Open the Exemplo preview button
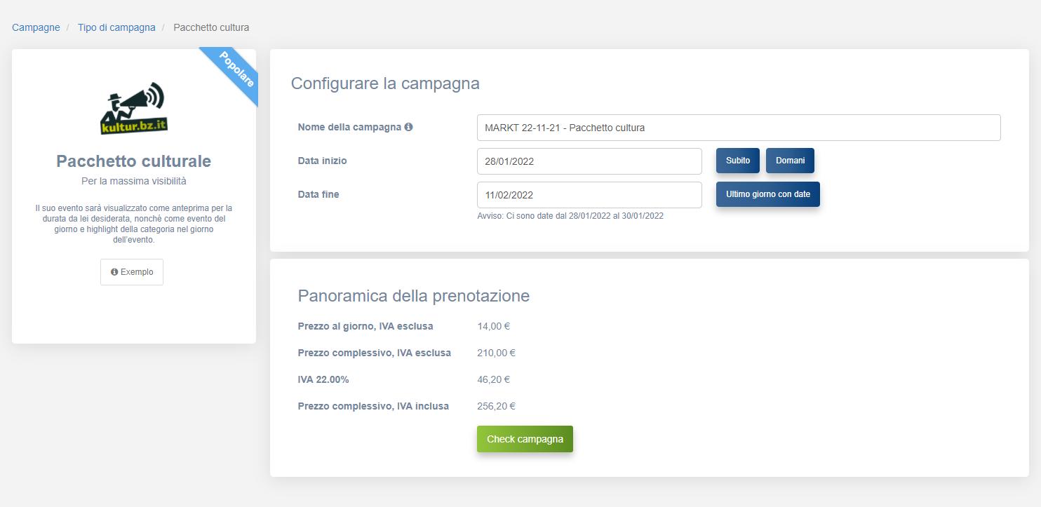This screenshot has width=1041, height=507. tap(132, 272)
